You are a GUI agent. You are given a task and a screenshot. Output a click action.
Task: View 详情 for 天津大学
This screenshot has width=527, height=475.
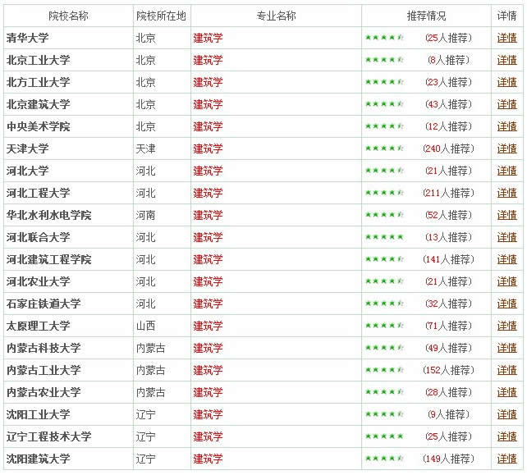[506, 148]
